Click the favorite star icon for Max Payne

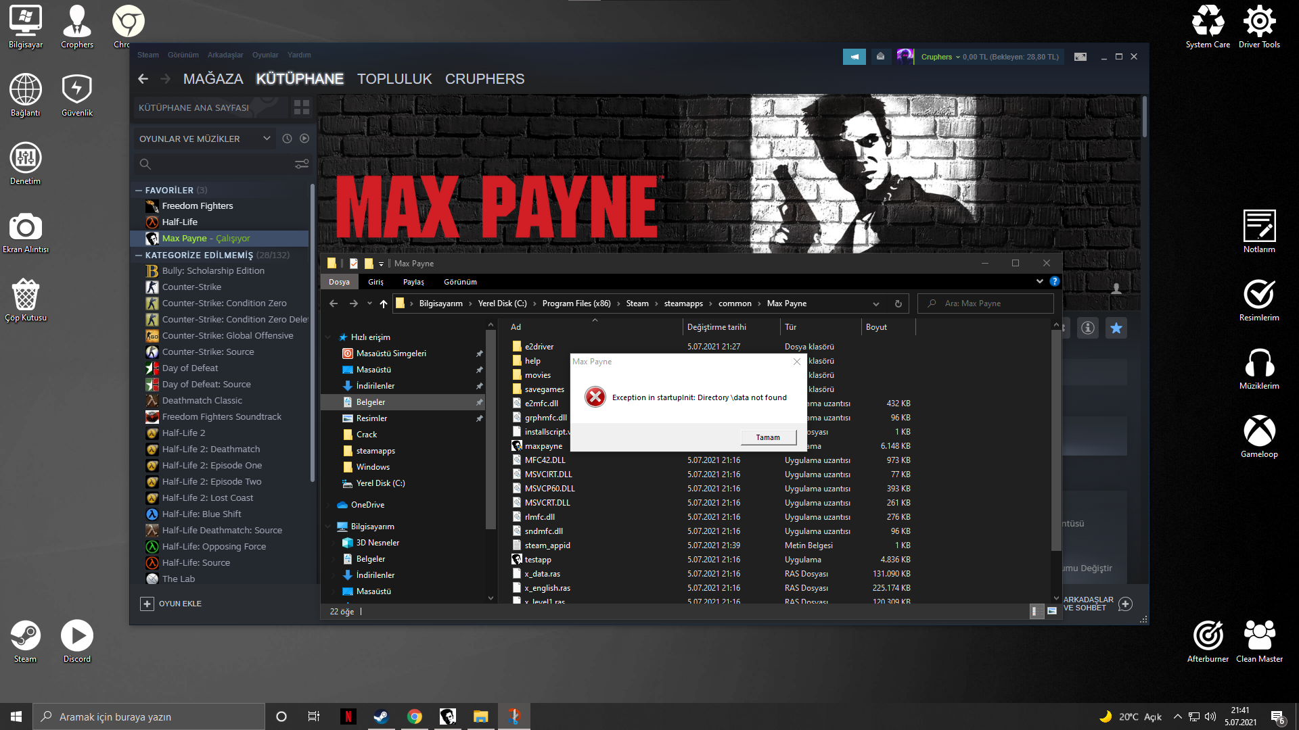(x=1116, y=328)
